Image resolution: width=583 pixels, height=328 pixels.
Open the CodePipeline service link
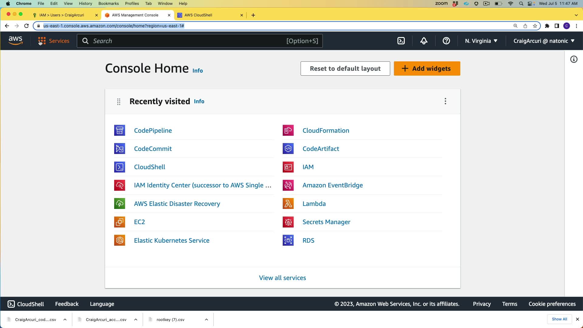[153, 131]
